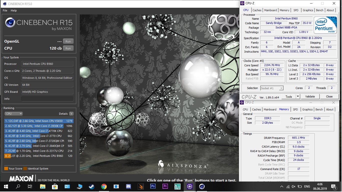342x192 pixels.
Task: Launch Microsoft Store from the taskbar
Action: (55, 187)
